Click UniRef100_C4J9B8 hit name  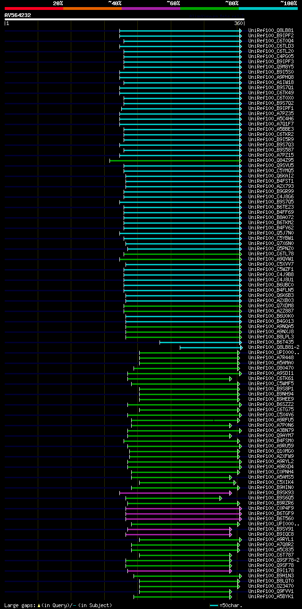tap(271, 275)
